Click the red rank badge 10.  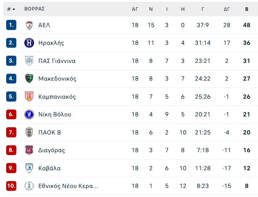coord(11,186)
